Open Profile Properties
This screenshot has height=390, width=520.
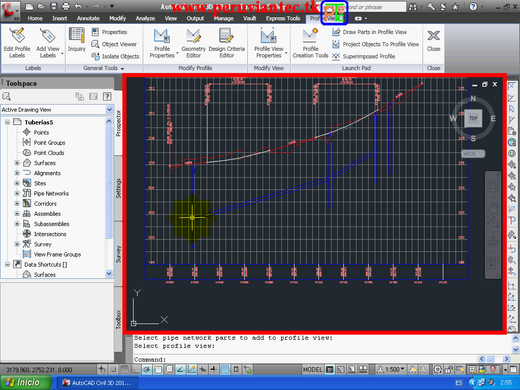pos(162,43)
